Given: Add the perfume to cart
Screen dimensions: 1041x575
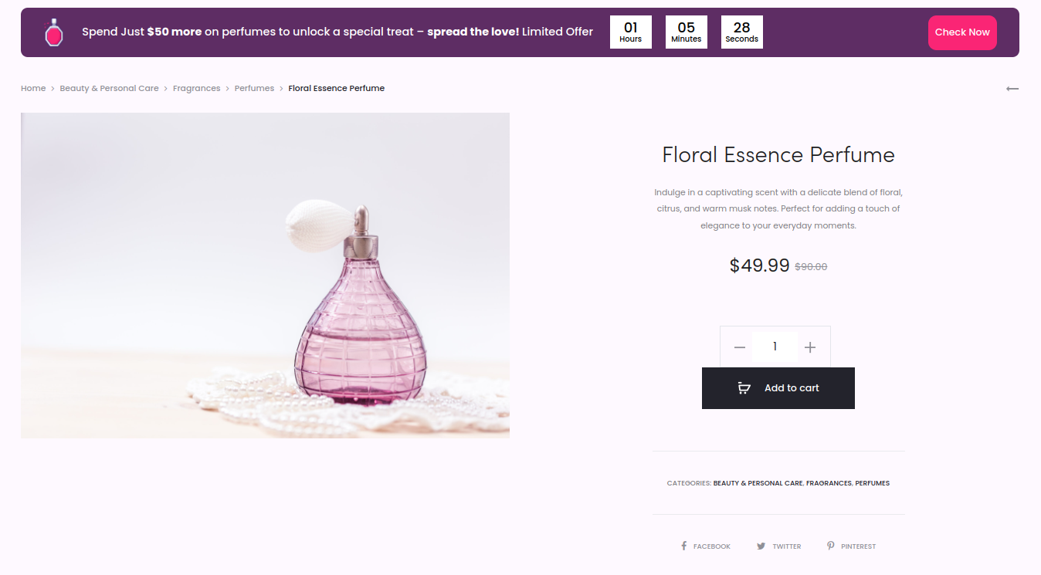Looking at the screenshot, I should click(778, 388).
